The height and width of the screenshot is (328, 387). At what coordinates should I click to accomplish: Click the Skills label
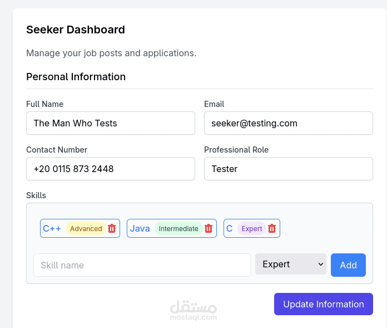tap(36, 195)
